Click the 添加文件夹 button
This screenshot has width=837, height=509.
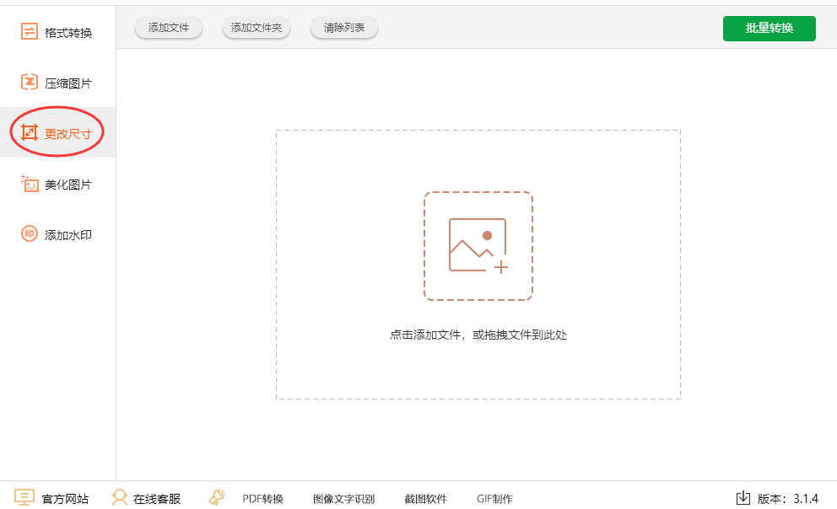(x=256, y=28)
